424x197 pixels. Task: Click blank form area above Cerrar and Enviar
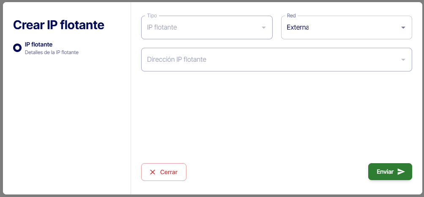276,118
